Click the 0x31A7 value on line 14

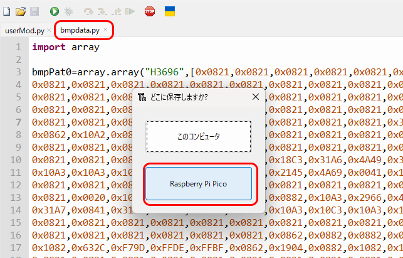(x=49, y=210)
